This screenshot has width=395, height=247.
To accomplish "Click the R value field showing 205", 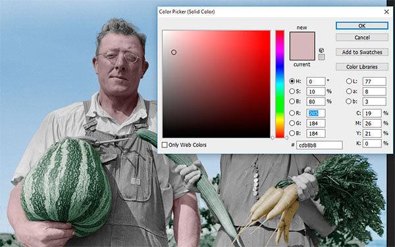I will [315, 113].
